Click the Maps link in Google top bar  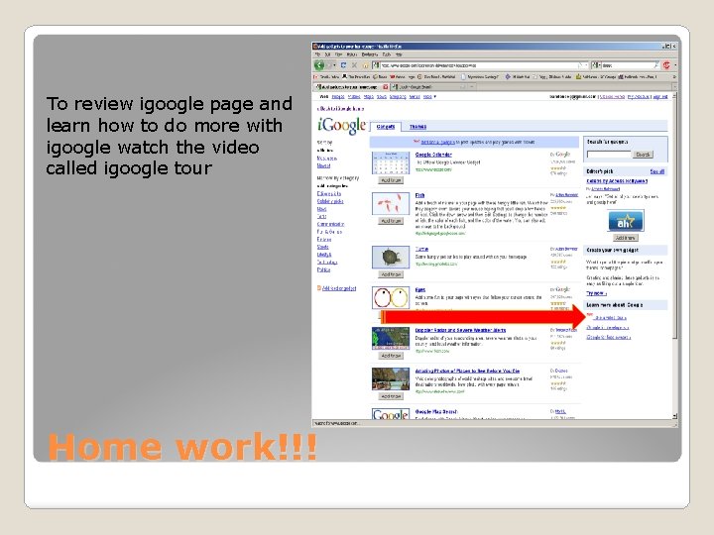point(369,97)
